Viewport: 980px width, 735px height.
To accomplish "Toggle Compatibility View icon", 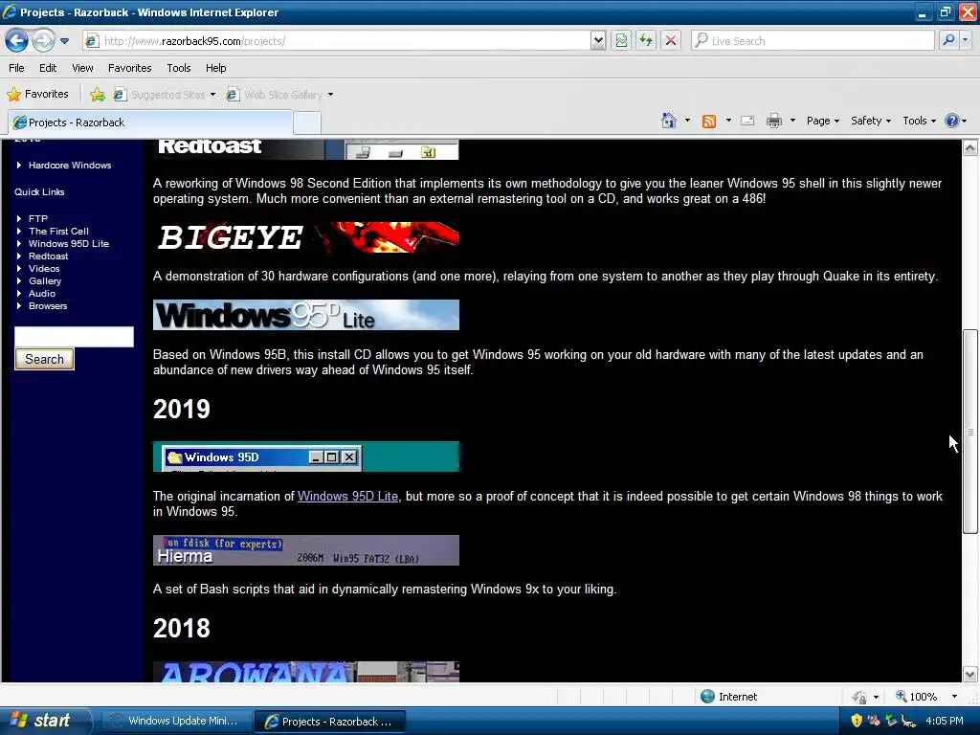I will click(621, 40).
